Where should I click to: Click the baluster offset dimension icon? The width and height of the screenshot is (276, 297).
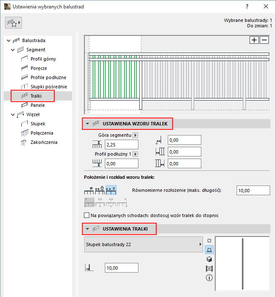(x=89, y=268)
